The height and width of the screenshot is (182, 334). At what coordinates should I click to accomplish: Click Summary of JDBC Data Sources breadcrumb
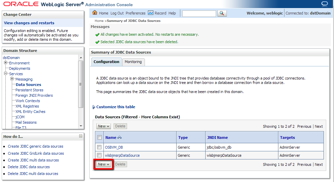pyautogui.click(x=133, y=21)
